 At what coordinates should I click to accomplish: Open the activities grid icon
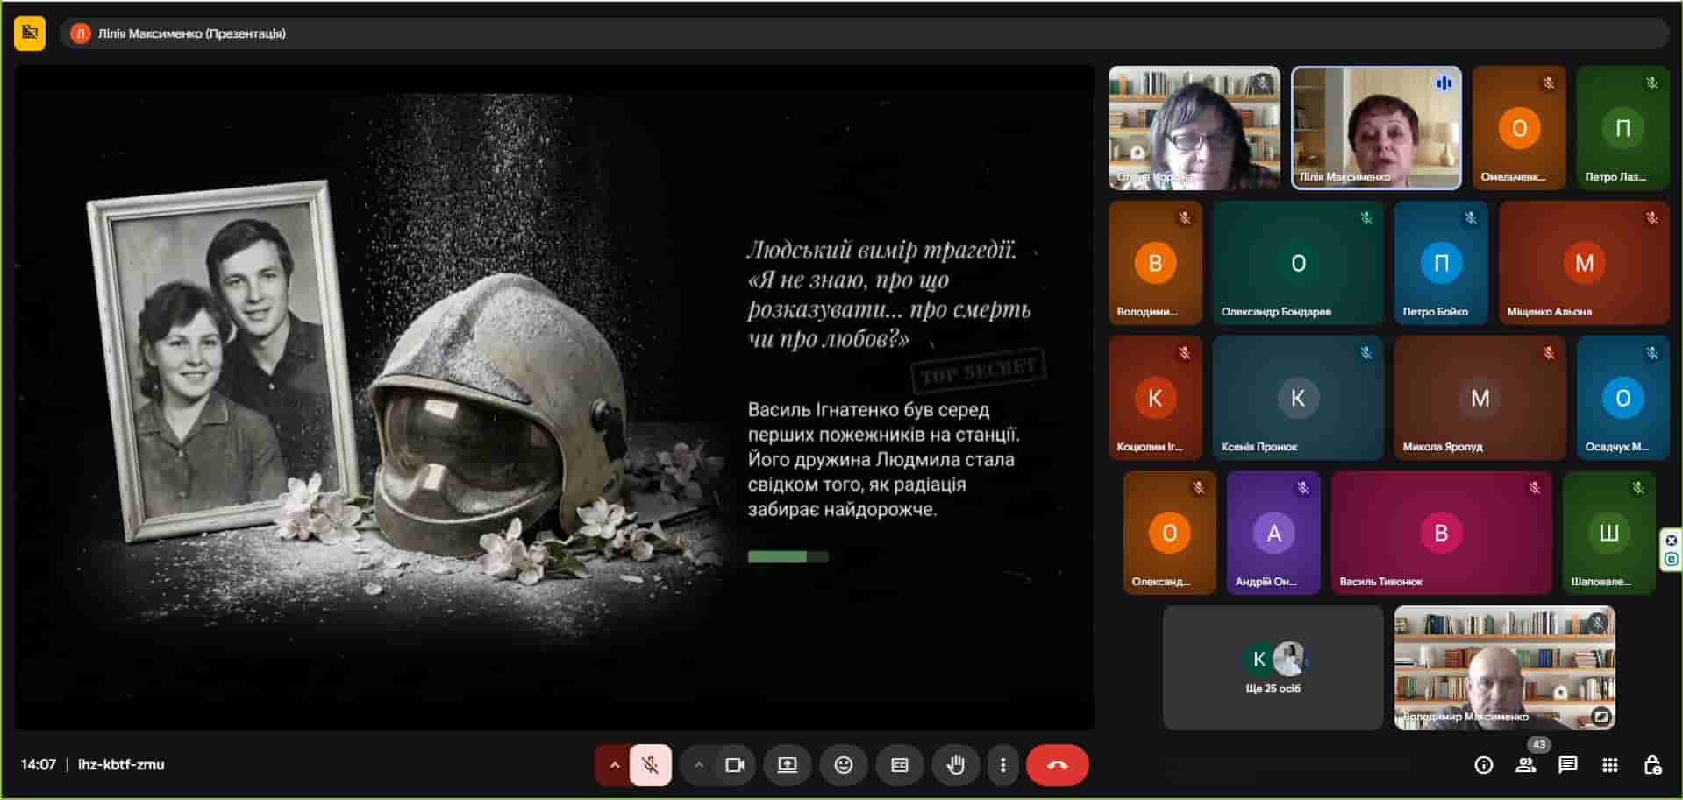(x=1609, y=765)
